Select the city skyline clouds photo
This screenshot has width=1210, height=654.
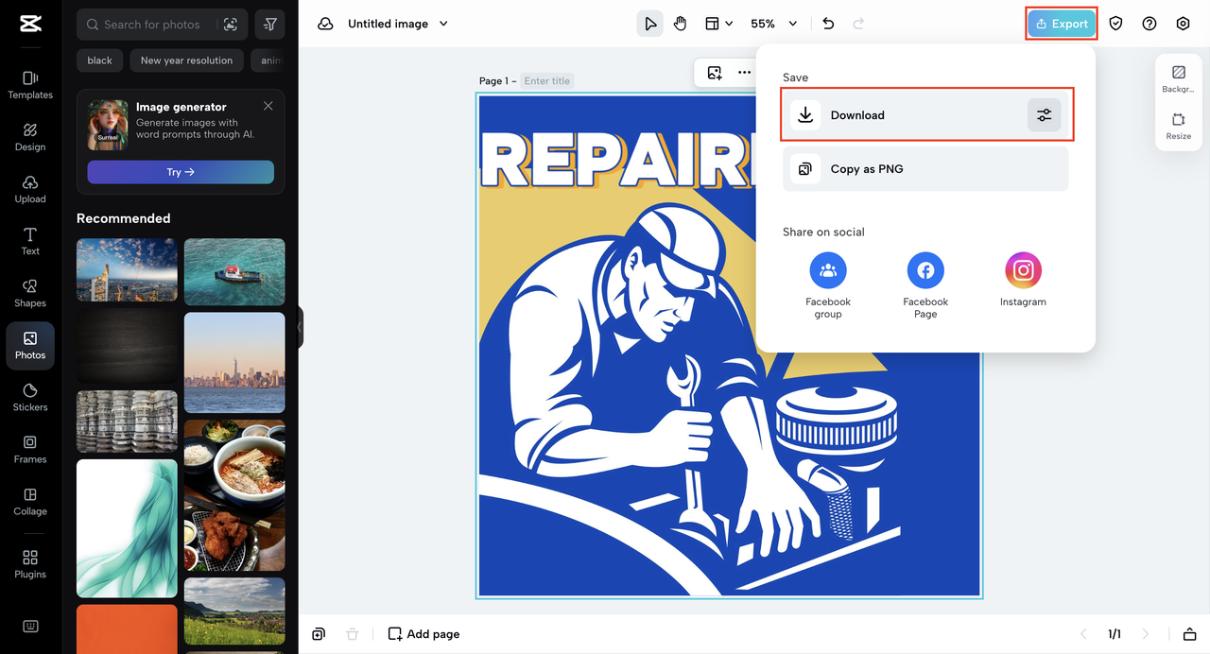127,270
